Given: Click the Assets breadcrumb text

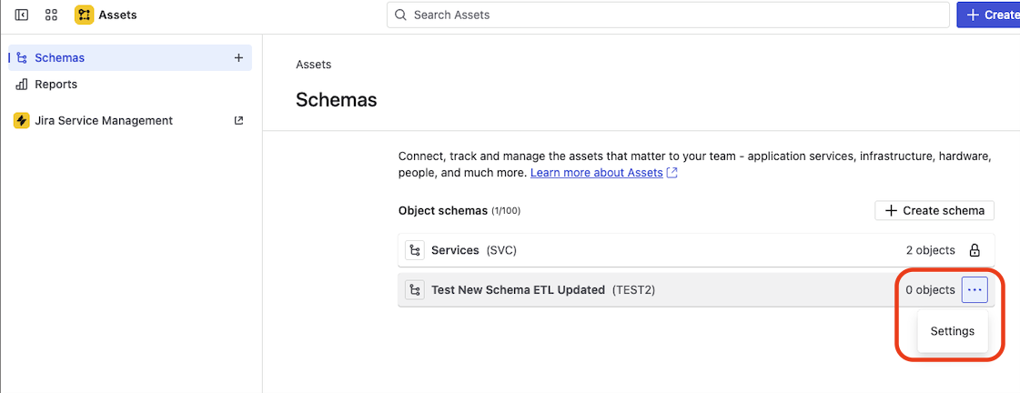Looking at the screenshot, I should pos(313,65).
